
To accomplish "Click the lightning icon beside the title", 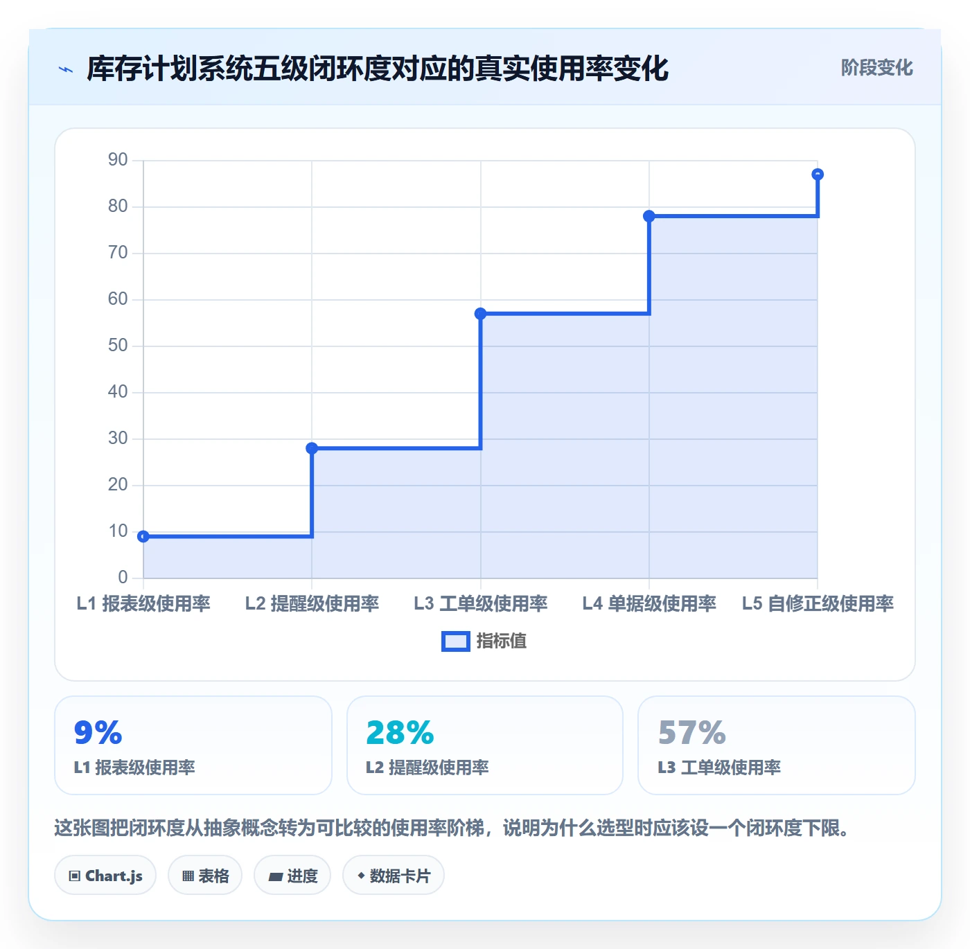I will (x=66, y=69).
